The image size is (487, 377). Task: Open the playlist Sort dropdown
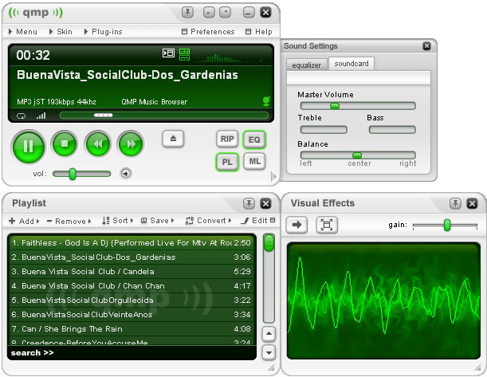[x=116, y=221]
